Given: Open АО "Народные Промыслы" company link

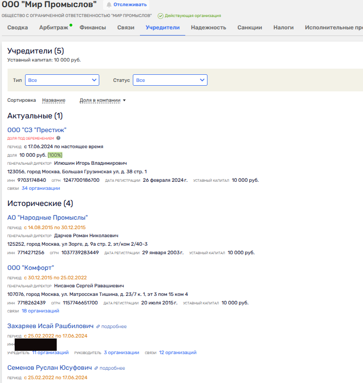Looking at the screenshot, I should 48,217.
